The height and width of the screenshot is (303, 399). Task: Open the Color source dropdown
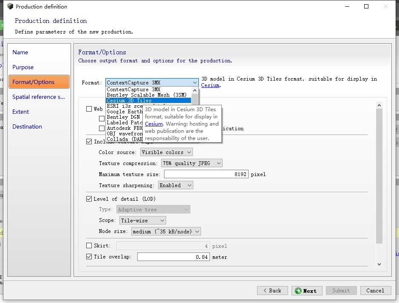click(167, 152)
